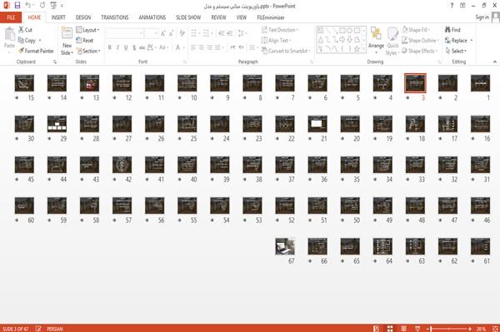The image size is (500, 332).
Task: Click the PERSIAN language indicator
Action: coord(54,329)
